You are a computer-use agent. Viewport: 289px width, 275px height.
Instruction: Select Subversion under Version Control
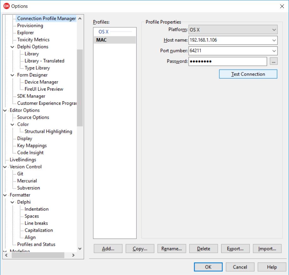(x=29, y=188)
